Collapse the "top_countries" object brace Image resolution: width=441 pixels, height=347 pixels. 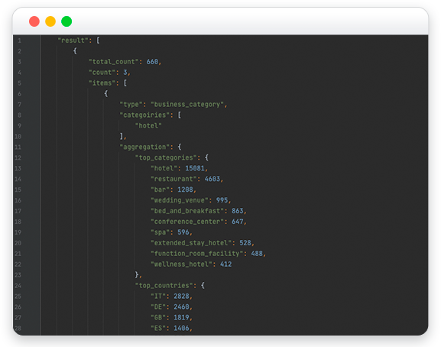coord(203,286)
